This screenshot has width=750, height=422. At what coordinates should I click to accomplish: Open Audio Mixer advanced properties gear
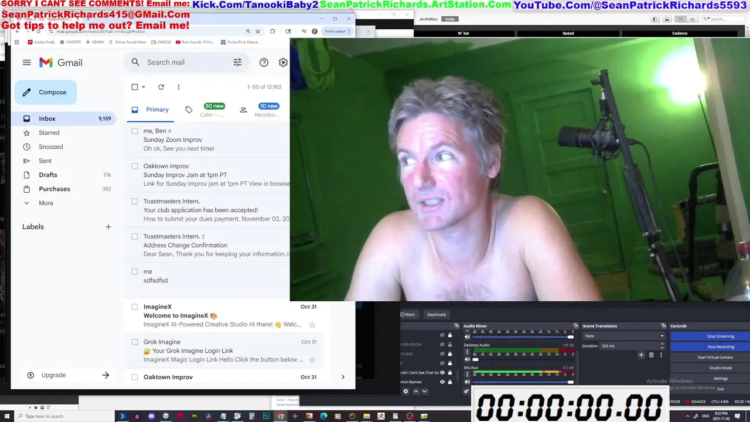click(466, 392)
